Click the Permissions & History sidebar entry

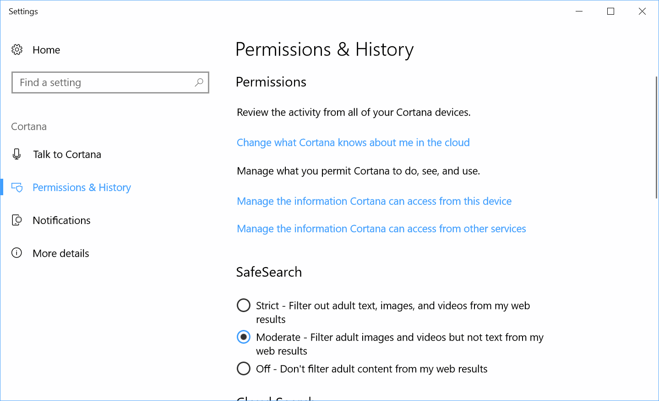click(x=81, y=187)
